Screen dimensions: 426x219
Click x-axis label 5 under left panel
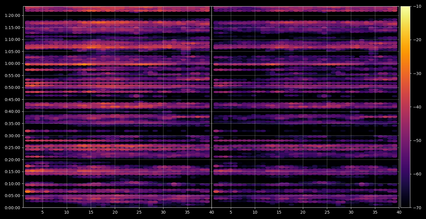point(42,212)
